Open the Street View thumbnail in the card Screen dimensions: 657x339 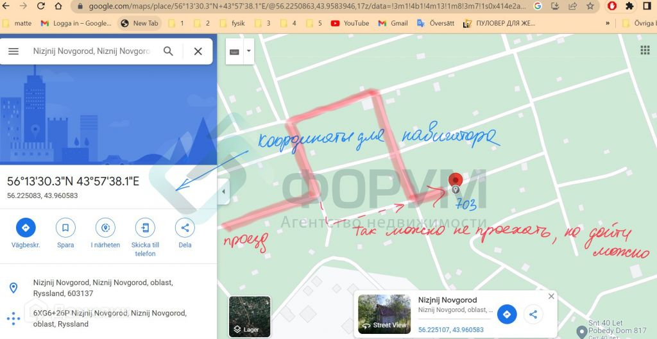click(x=384, y=314)
